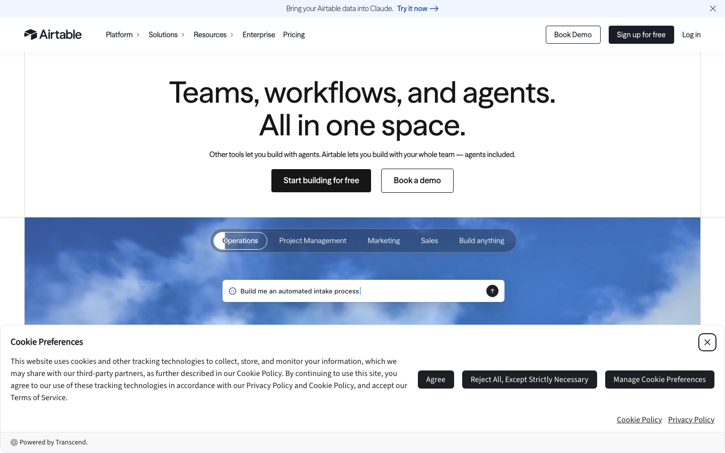Click Start building for free
This screenshot has width=725, height=453.
(321, 181)
